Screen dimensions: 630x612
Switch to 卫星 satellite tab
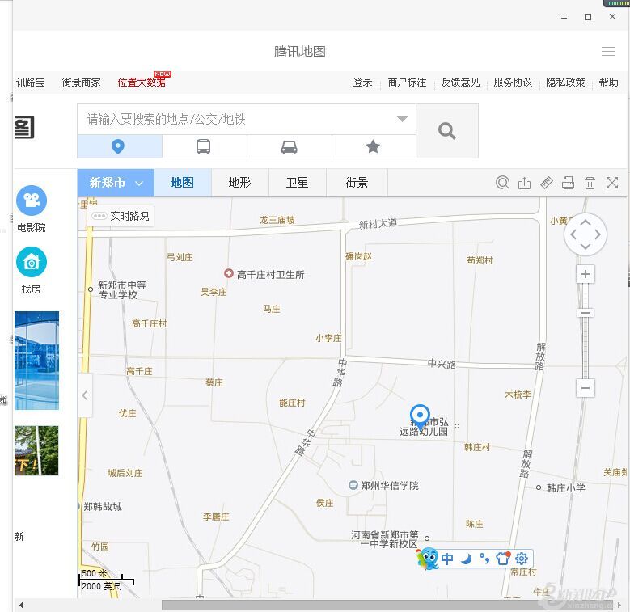[298, 183]
